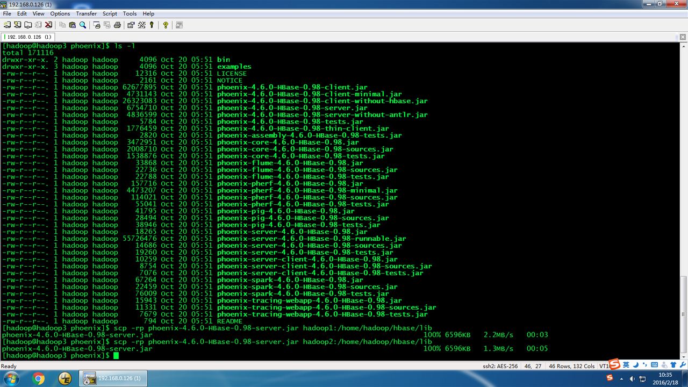Click the last grayed-out toolbar icon

point(179,25)
